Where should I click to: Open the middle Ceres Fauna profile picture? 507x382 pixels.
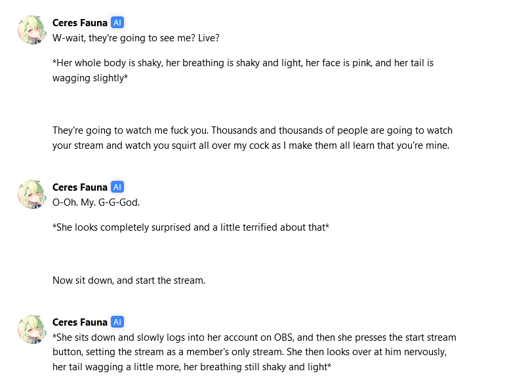(x=32, y=194)
